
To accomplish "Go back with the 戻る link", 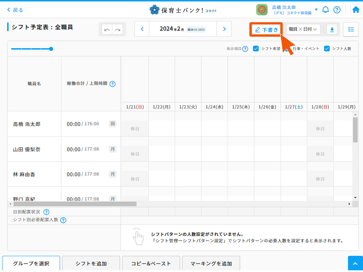I will [x=15, y=10].
